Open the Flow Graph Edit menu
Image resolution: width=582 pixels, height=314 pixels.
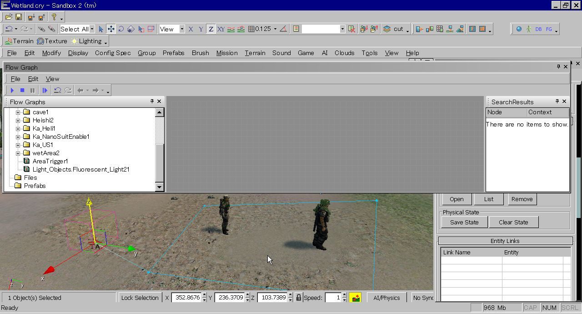pos(33,79)
